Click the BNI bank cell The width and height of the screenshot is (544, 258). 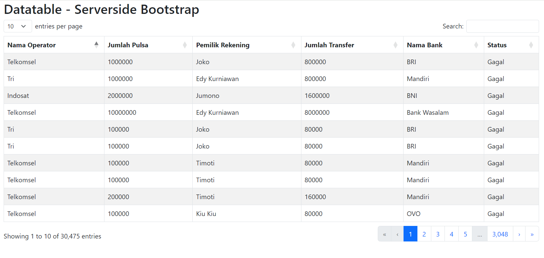(x=444, y=96)
